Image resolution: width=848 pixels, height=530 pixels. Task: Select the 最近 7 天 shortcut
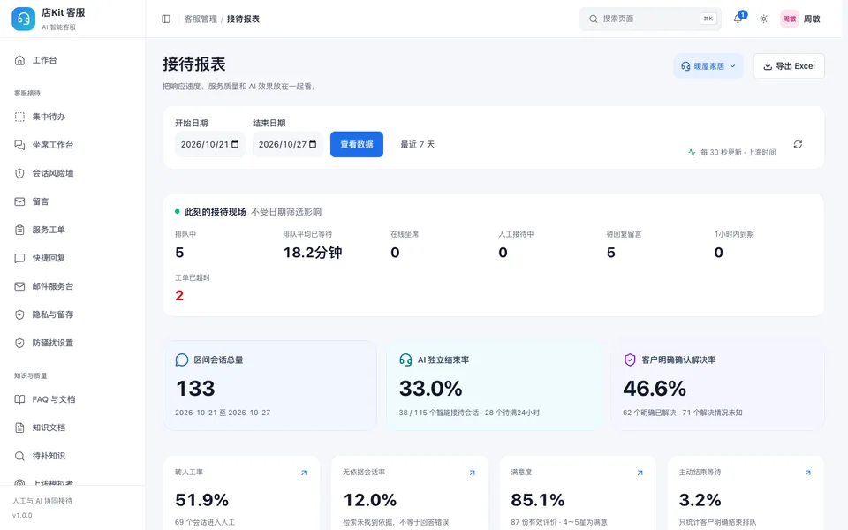[418, 144]
